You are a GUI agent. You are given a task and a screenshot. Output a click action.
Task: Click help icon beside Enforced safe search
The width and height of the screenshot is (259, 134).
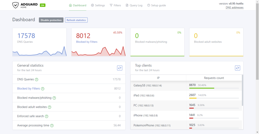coord(47,116)
